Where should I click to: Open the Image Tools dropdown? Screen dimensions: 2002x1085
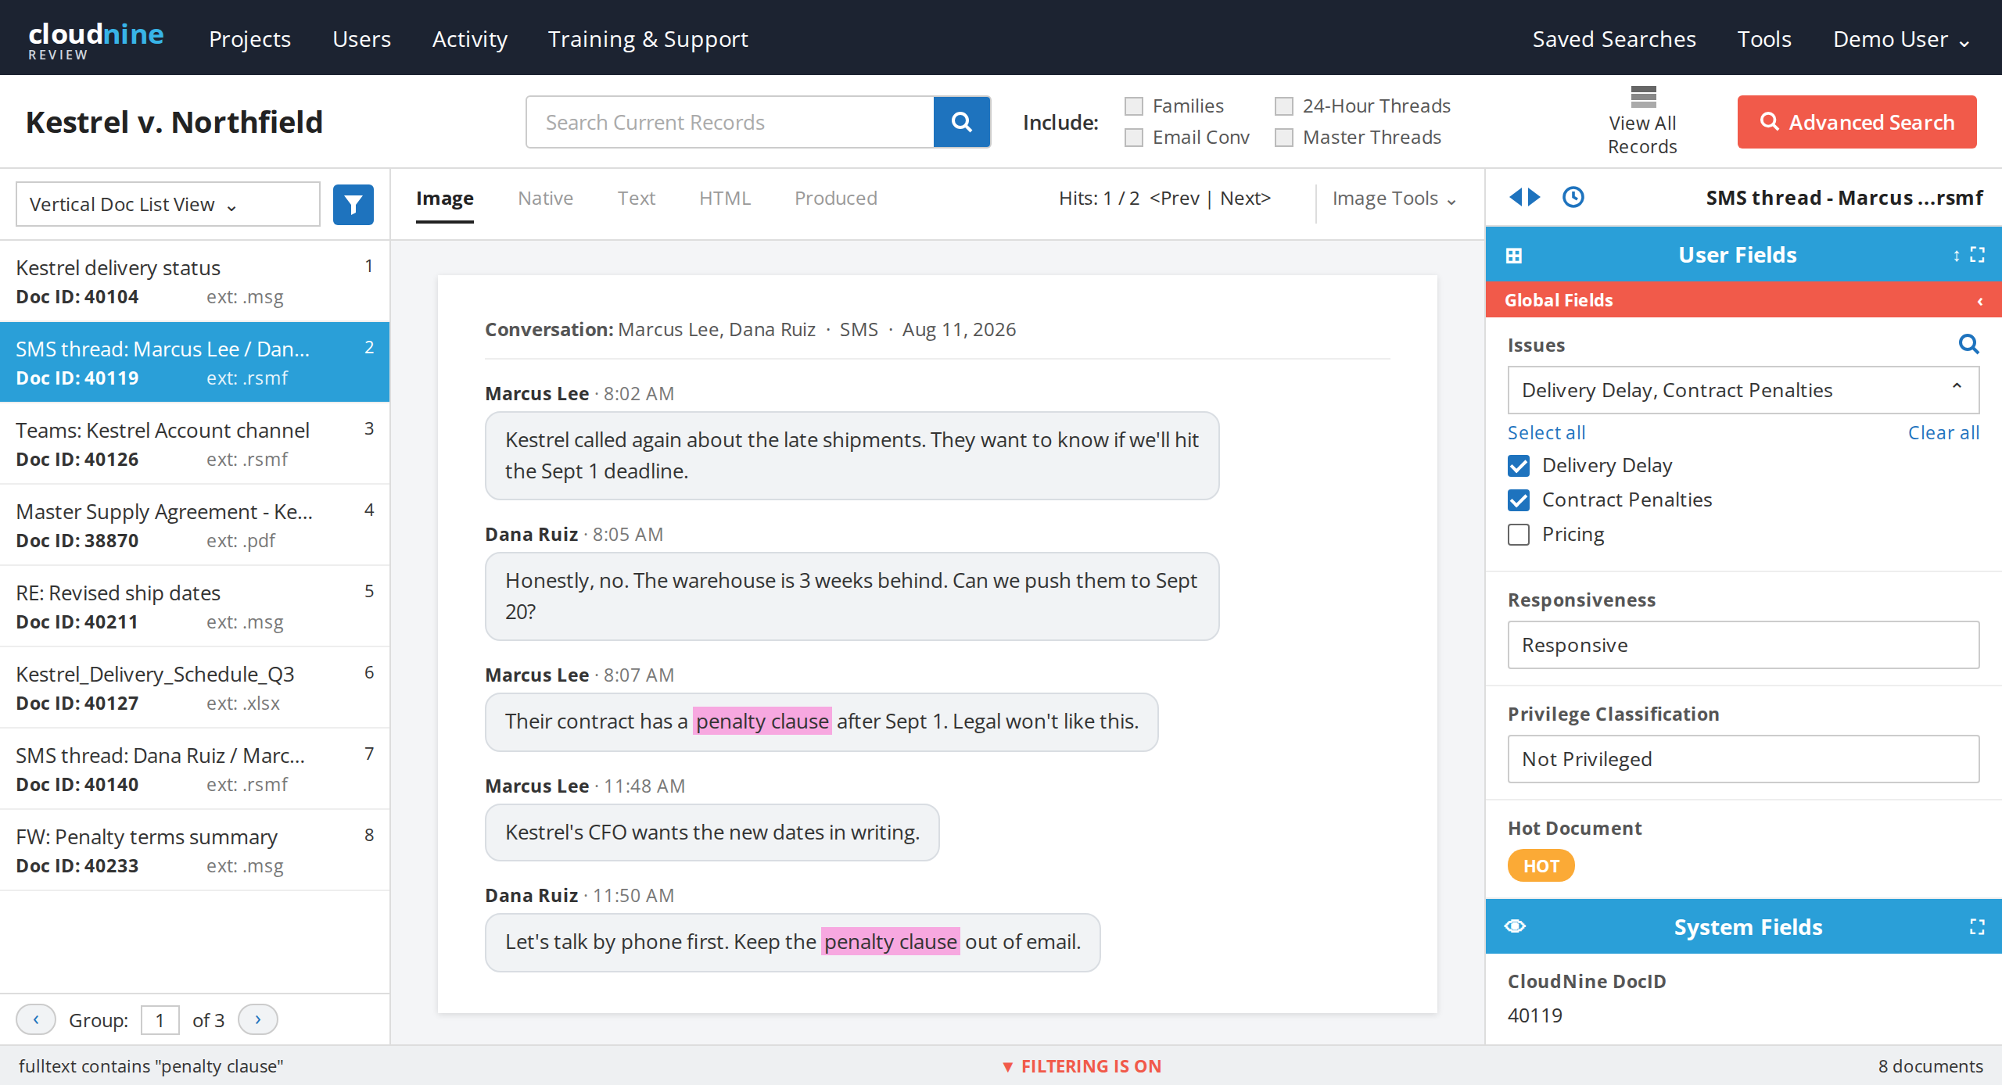pyautogui.click(x=1394, y=199)
